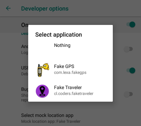Enable the Bug report shortcut switch
This screenshot has width=141, height=126.
tap(128, 94)
